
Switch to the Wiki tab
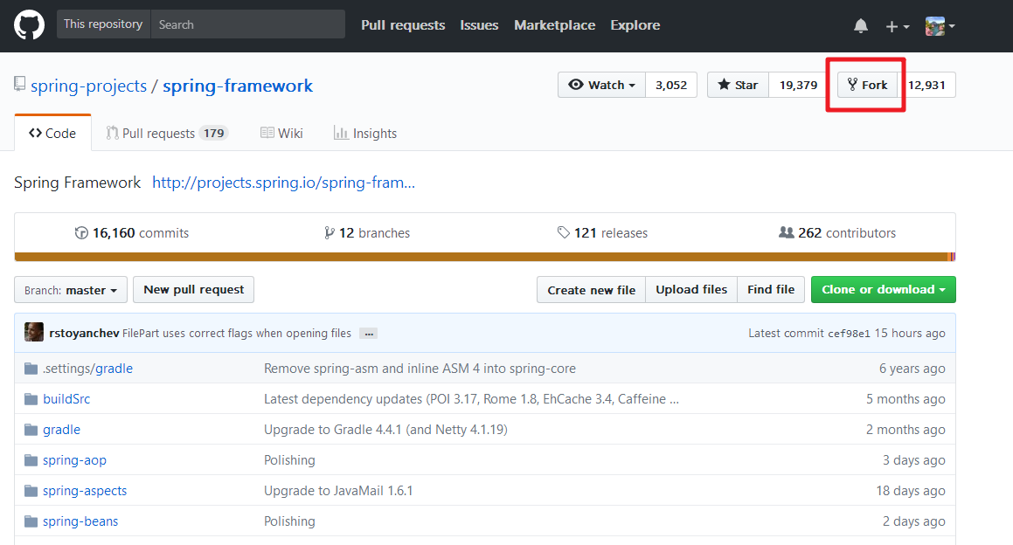[281, 133]
